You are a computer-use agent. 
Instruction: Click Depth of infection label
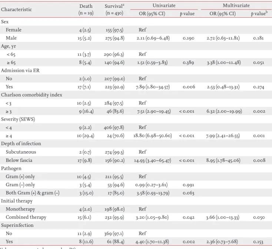[21, 144]
